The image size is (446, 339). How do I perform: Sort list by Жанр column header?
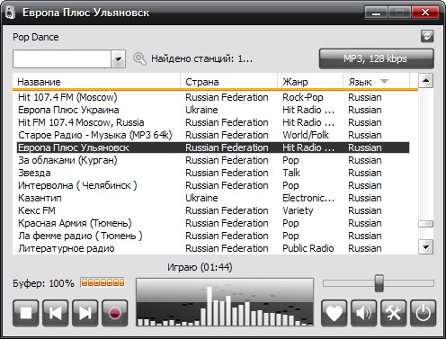point(310,82)
